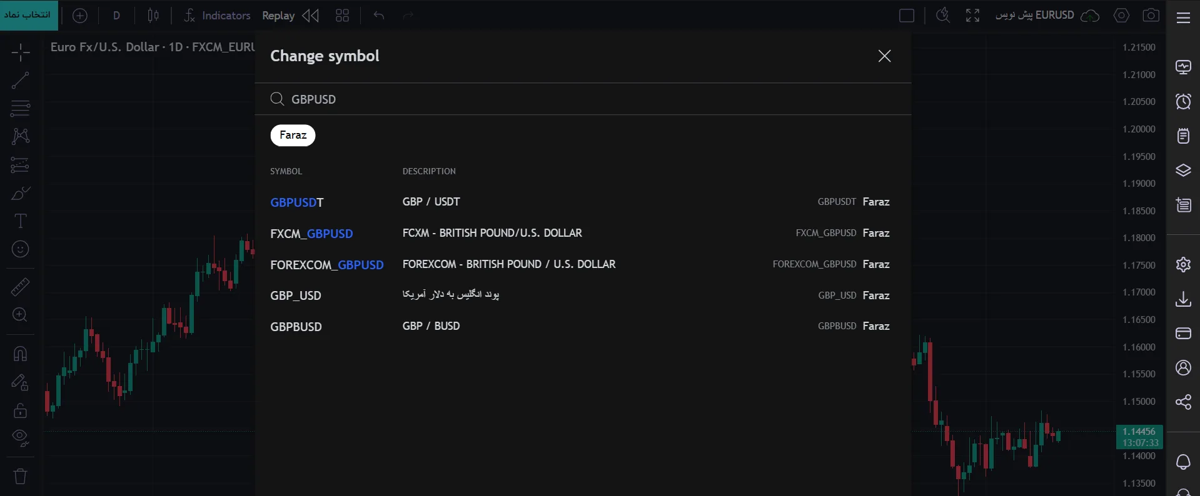1200x496 pixels.
Task: Open candle chart style selector
Action: click(x=153, y=16)
